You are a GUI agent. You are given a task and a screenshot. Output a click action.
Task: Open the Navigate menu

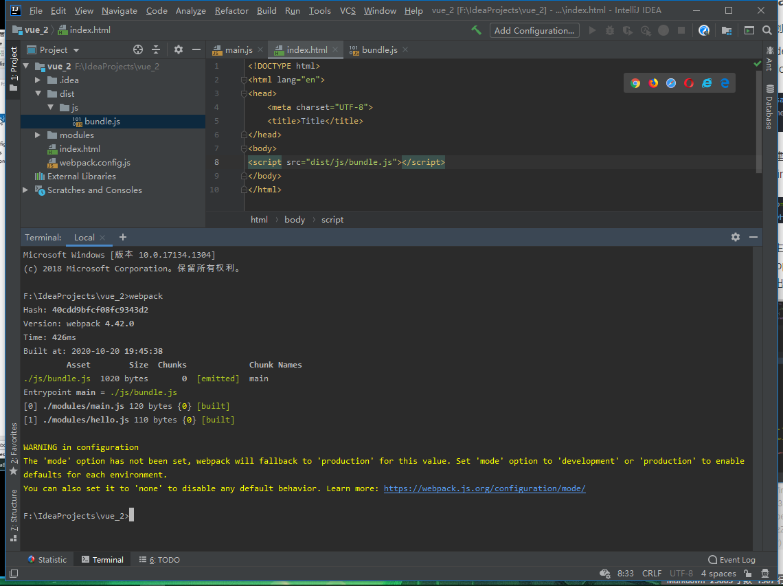(x=120, y=10)
